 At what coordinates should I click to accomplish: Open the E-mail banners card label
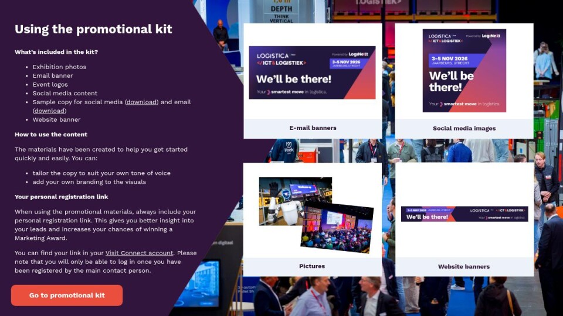click(313, 128)
